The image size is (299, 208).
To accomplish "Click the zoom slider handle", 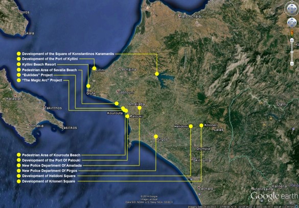I will pos(292,52).
